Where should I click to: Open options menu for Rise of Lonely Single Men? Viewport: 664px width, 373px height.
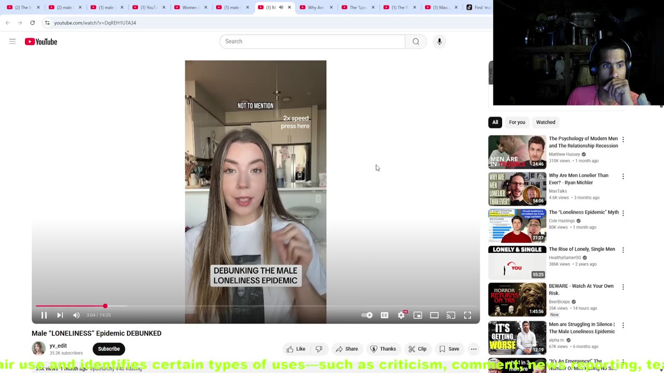[x=623, y=250]
